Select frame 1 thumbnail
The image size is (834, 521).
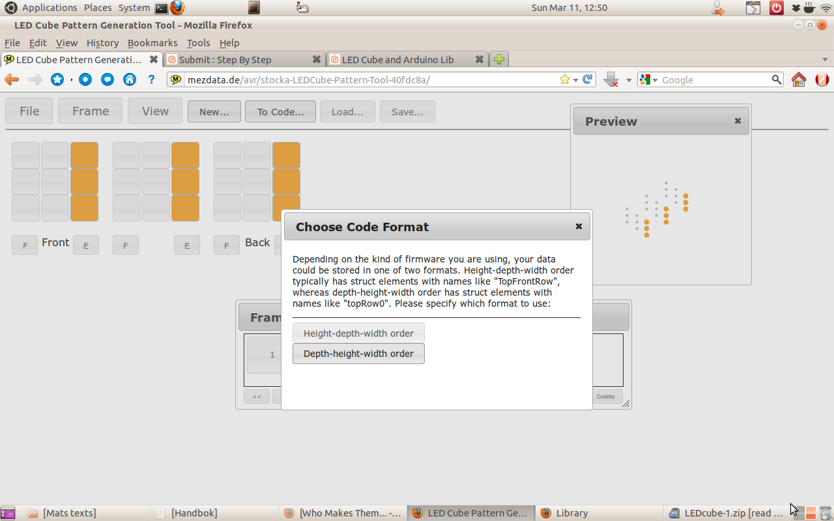tap(265, 355)
